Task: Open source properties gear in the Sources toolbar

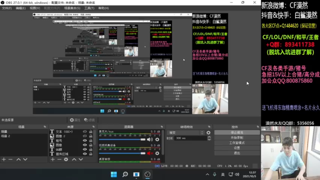Action: point(66,159)
